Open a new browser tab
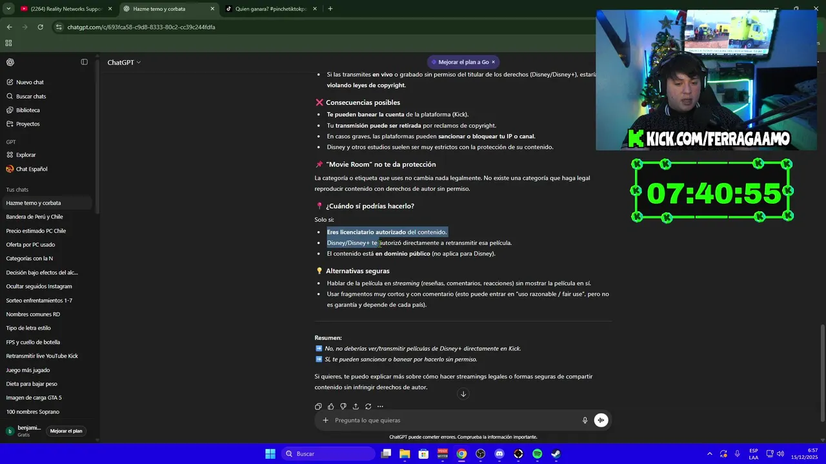The height and width of the screenshot is (464, 826). point(330,9)
